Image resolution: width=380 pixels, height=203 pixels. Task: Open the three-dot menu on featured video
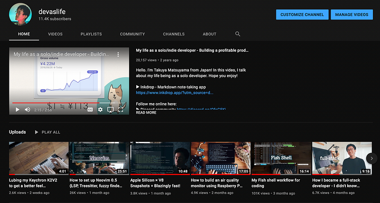coord(118,54)
